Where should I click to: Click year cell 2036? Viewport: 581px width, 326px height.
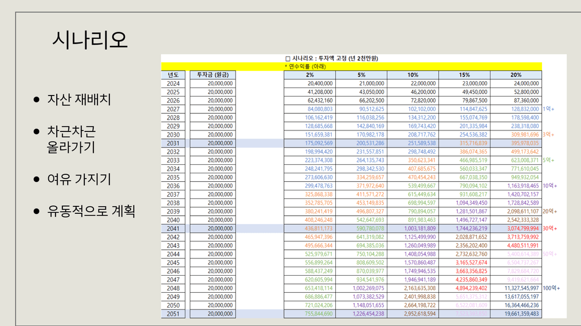[x=173, y=186]
